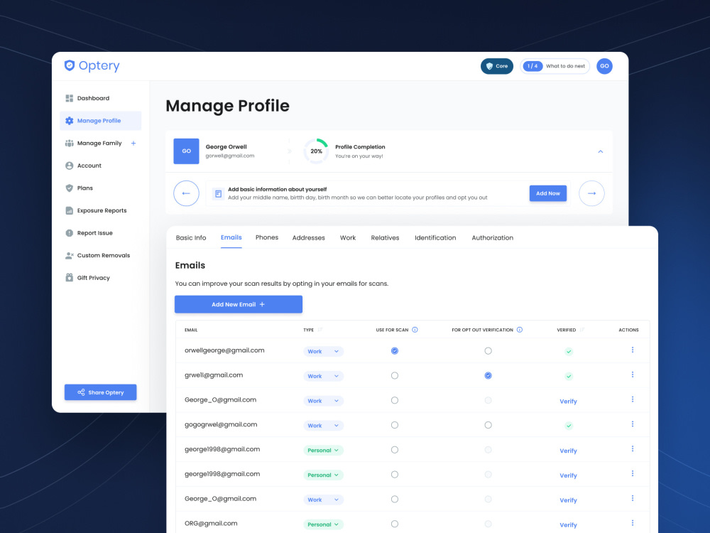Click Custom Removals person-x icon
710x533 pixels.
70,256
